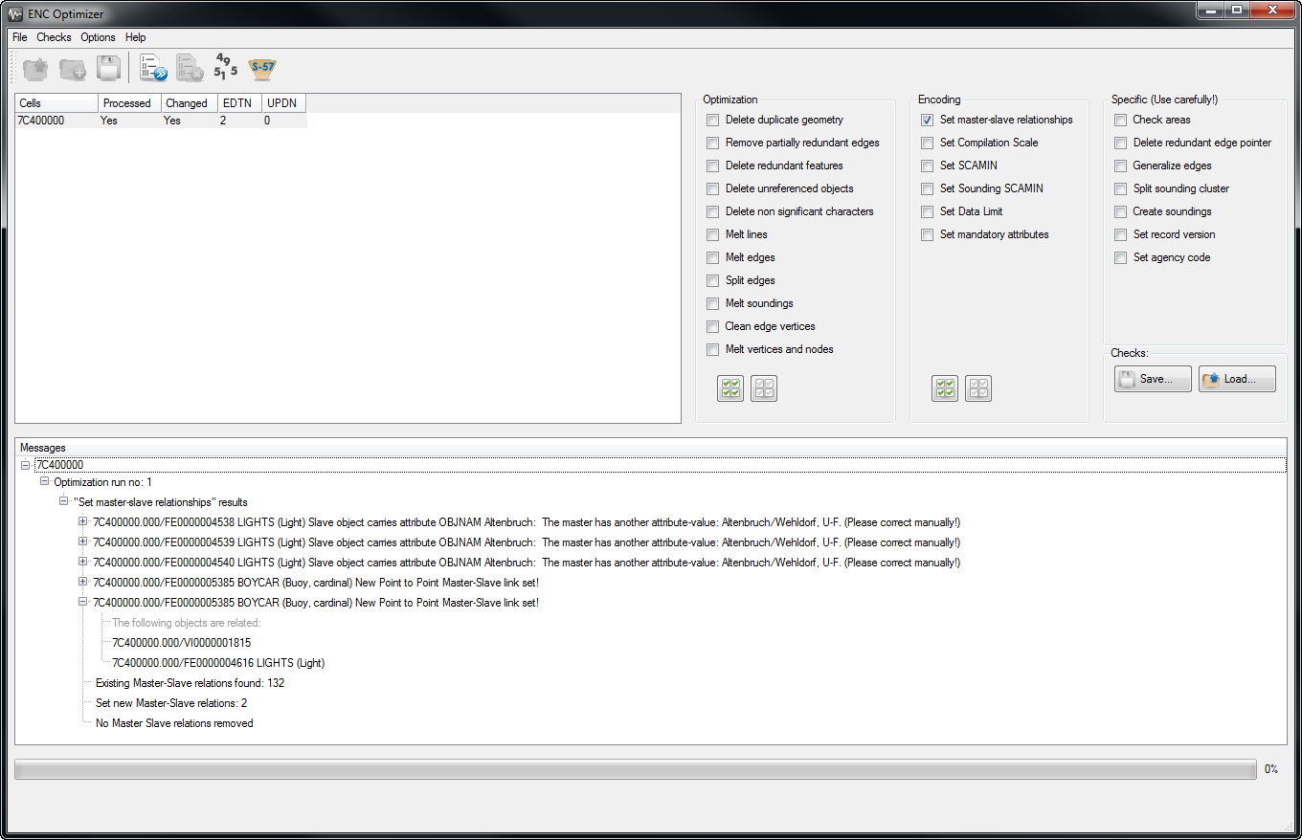Click the cancel optimization list icon
This screenshot has width=1302, height=840.
190,69
